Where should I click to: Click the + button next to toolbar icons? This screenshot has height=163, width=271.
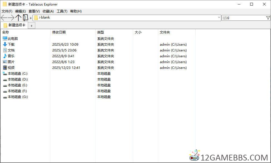31,17
